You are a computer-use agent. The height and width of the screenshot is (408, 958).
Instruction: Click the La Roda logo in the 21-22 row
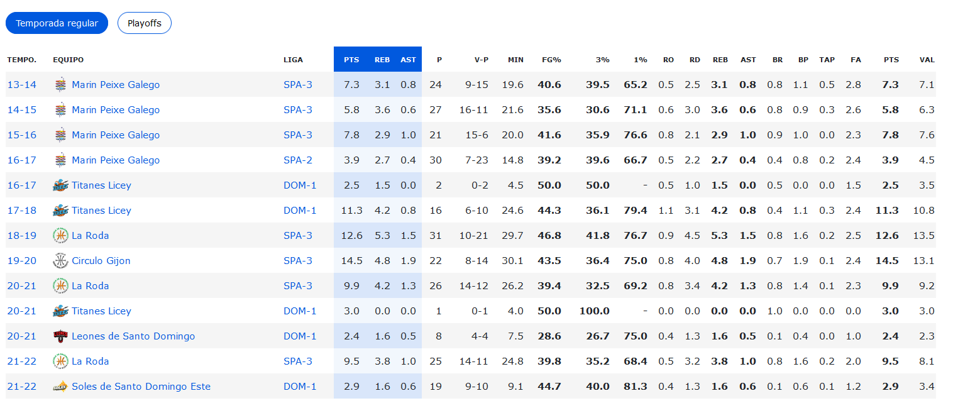[60, 361]
